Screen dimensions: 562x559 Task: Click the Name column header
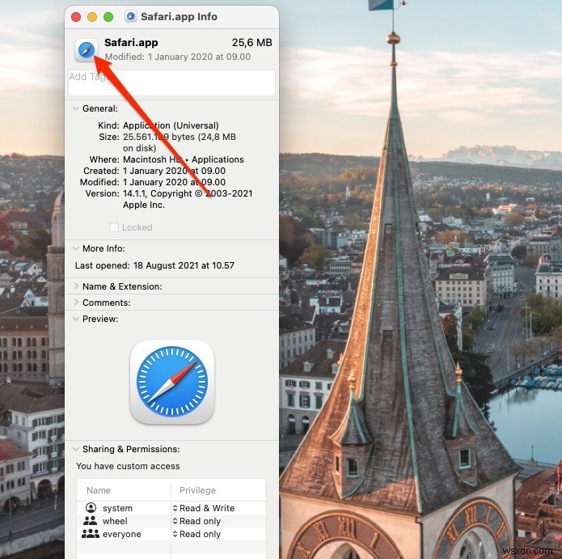(x=99, y=490)
